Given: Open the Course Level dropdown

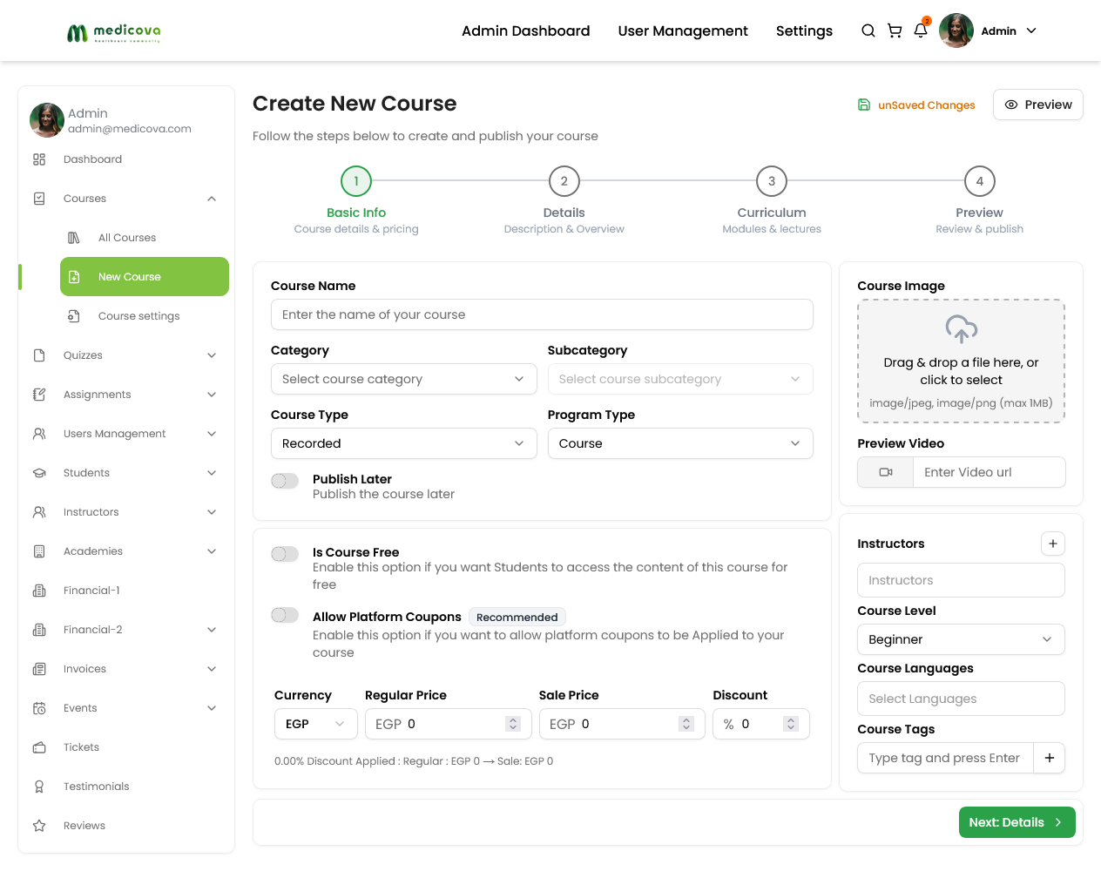Looking at the screenshot, I should (x=961, y=639).
